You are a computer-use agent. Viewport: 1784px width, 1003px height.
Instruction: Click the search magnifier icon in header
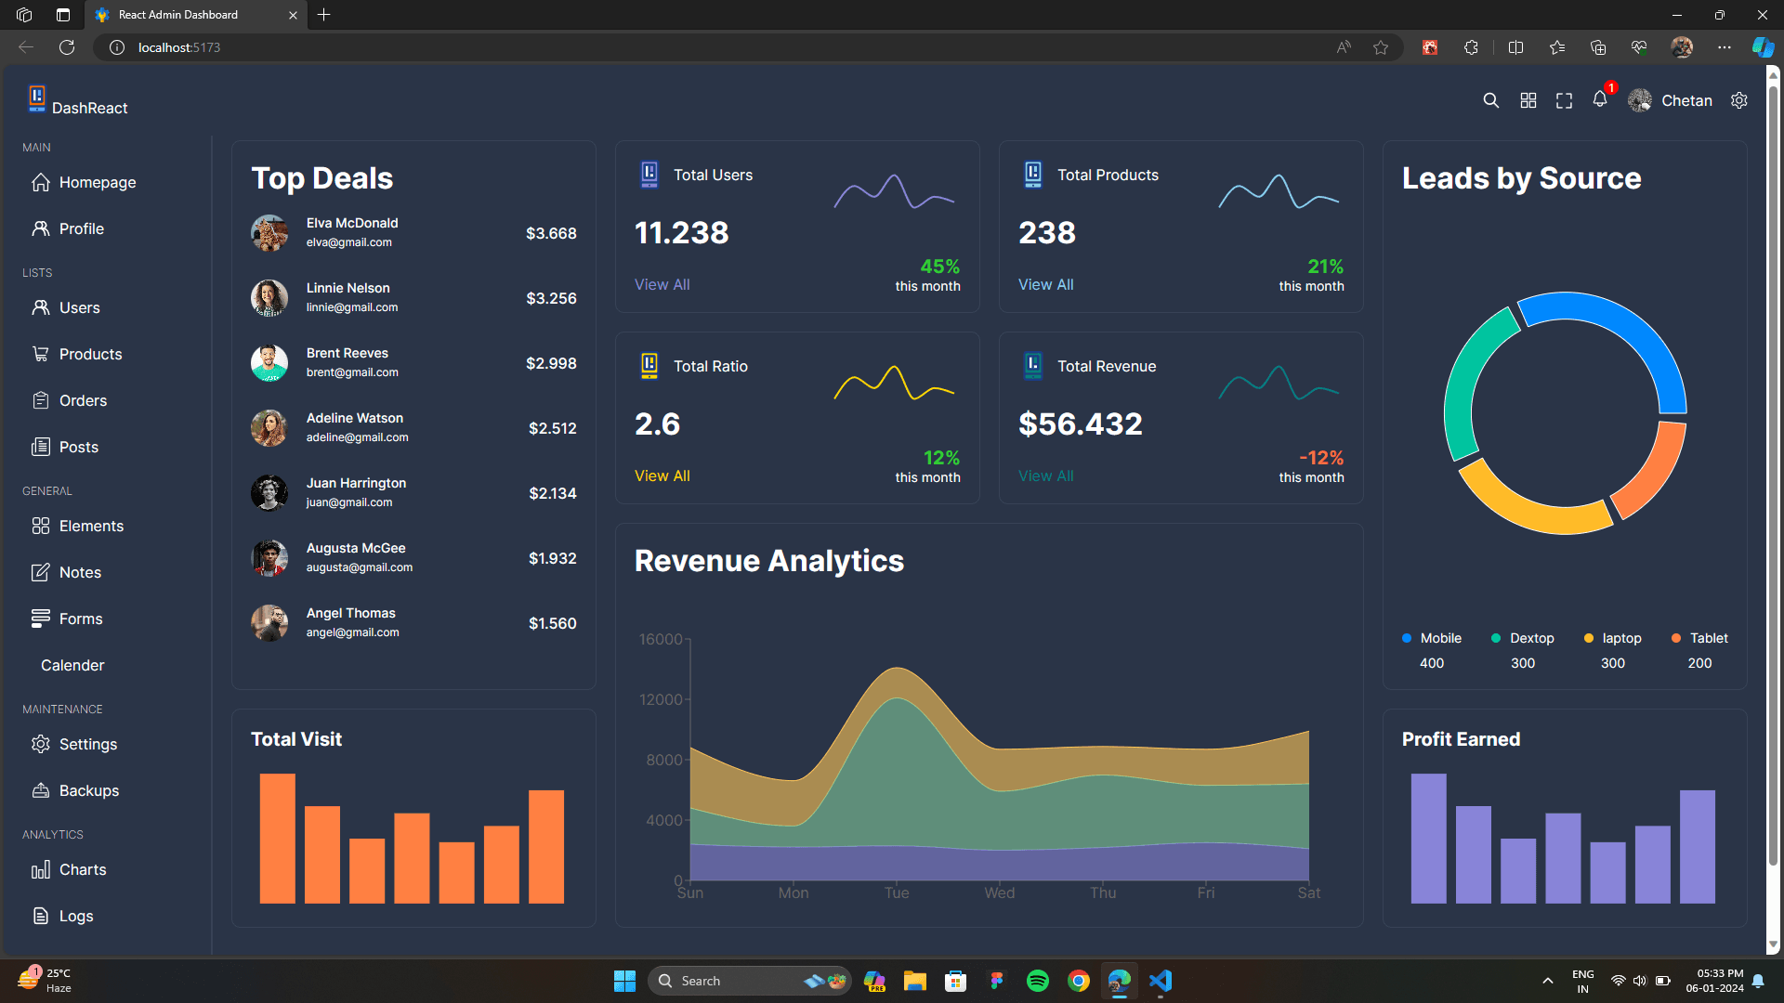[x=1490, y=100]
